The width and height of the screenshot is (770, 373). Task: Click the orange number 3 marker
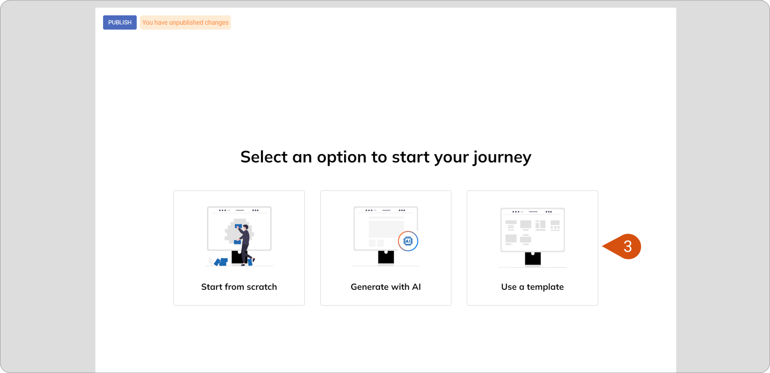coord(622,247)
